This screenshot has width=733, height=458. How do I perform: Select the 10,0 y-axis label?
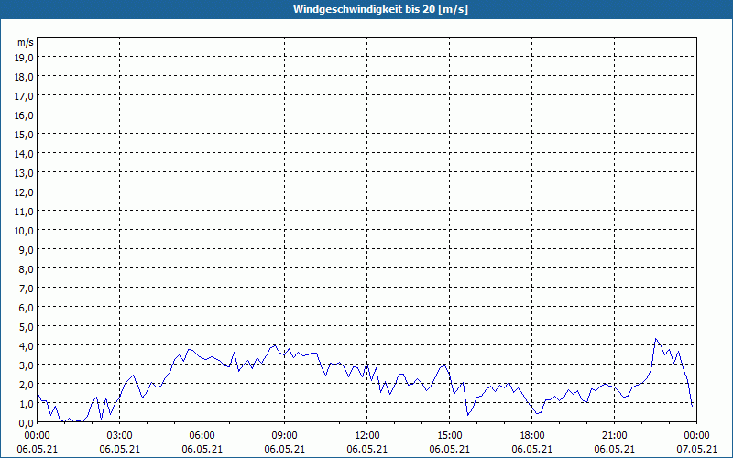click(x=25, y=231)
